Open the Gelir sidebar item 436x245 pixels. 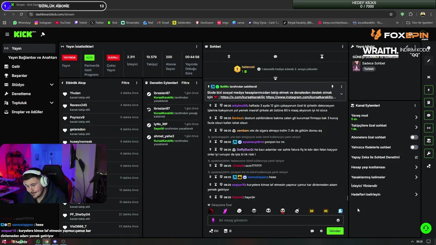(29, 67)
